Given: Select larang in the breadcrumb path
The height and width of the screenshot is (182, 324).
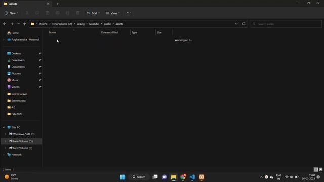Looking at the screenshot, I should (x=80, y=24).
